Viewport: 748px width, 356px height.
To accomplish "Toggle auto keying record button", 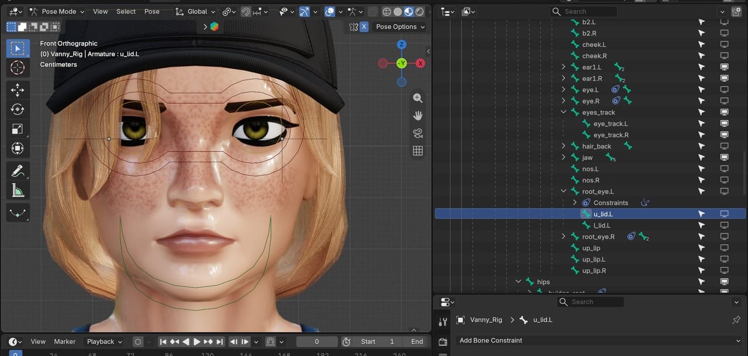I will click(x=138, y=341).
